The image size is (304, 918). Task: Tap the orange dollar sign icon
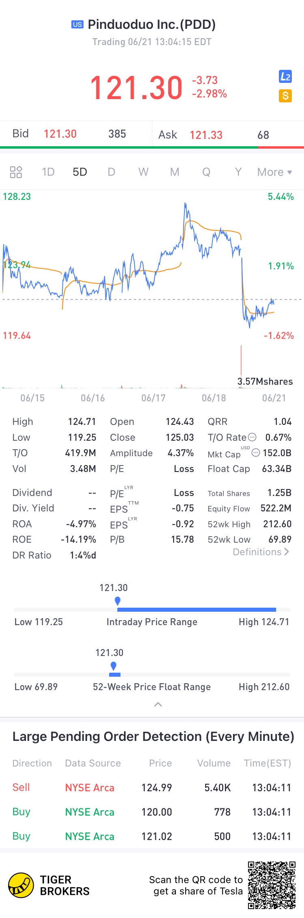coord(285,96)
